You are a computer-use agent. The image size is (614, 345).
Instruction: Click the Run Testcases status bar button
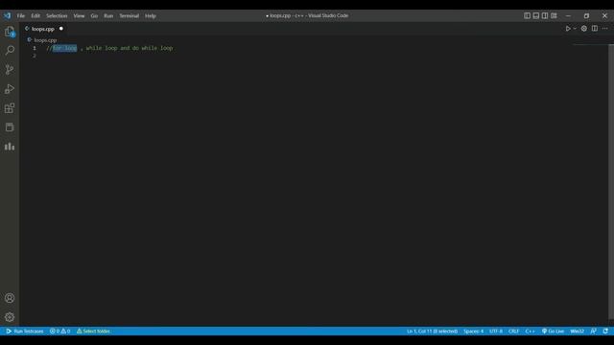(x=25, y=332)
